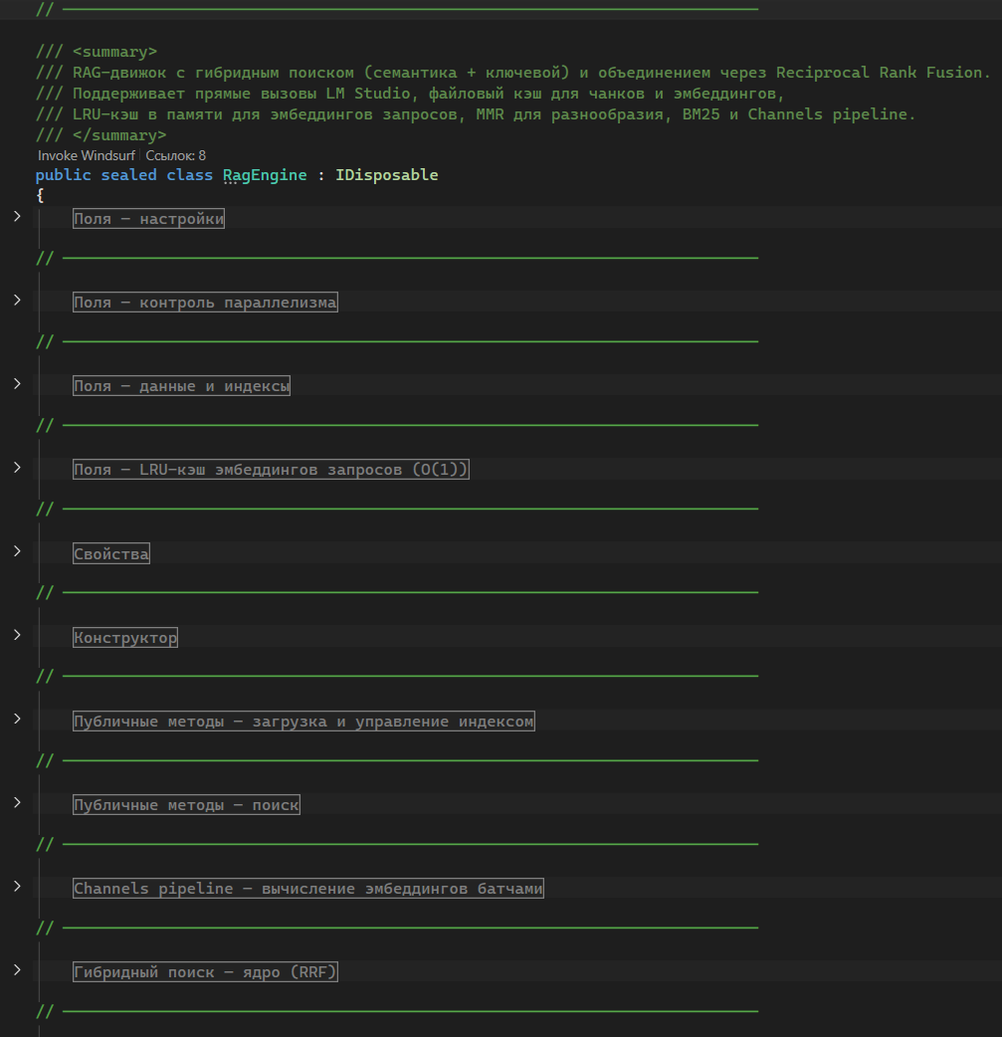Click the collapsed 'Конструктор' label box
Screen dimensions: 1002x1037
point(125,638)
